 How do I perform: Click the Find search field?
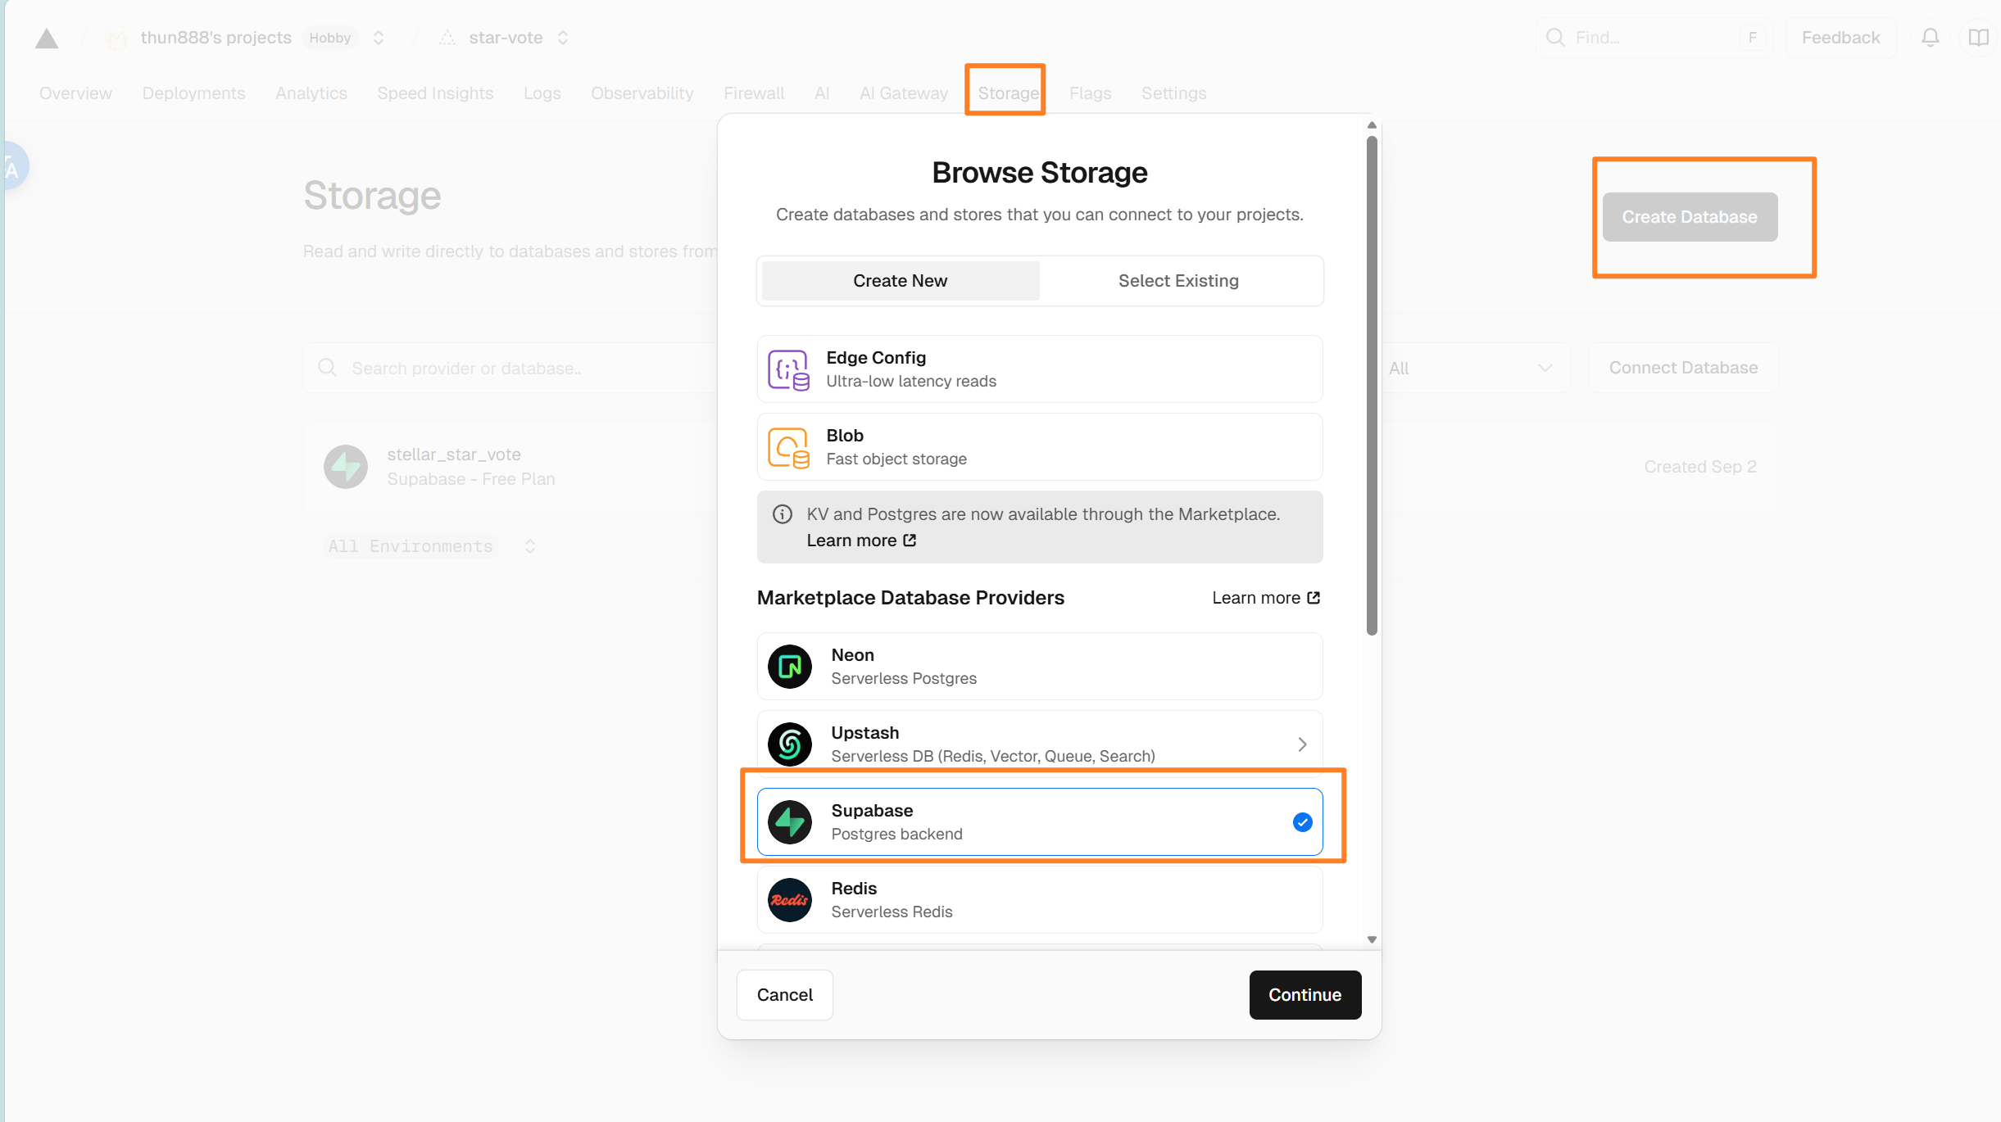pyautogui.click(x=1654, y=38)
